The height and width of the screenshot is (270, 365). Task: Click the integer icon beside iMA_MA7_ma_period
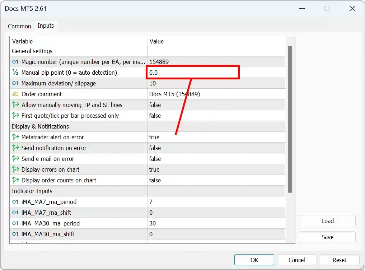pyautogui.click(x=15, y=202)
